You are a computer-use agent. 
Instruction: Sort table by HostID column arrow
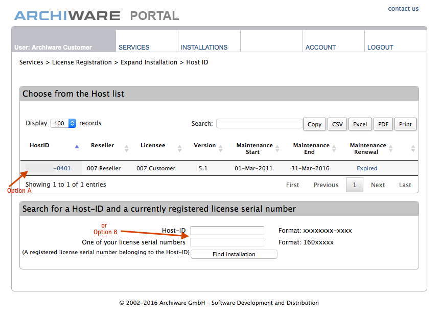tap(77, 146)
